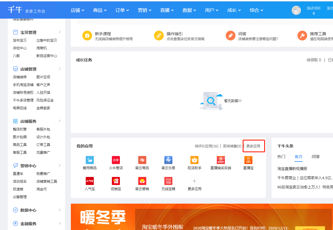The image size is (333, 230).
Task: Open the 订单 dropdown menu
Action: pyautogui.click(x=122, y=10)
